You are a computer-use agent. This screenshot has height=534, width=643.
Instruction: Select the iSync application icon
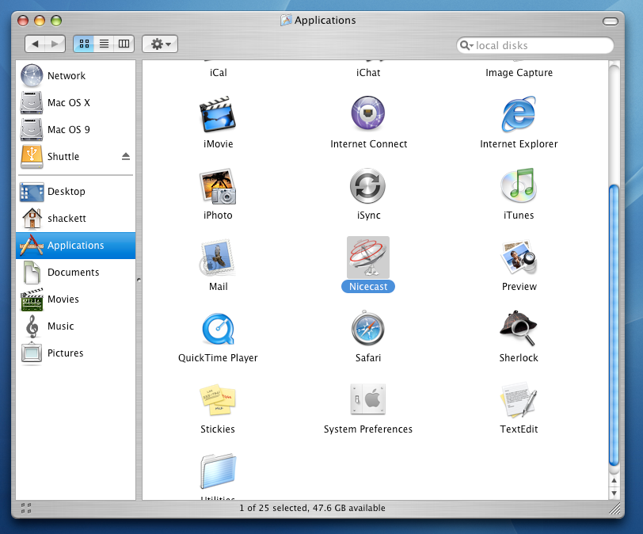(x=368, y=186)
